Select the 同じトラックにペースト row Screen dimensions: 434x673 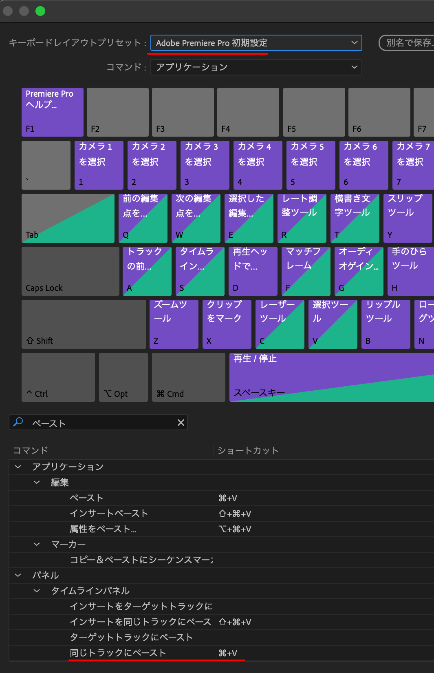point(222,653)
